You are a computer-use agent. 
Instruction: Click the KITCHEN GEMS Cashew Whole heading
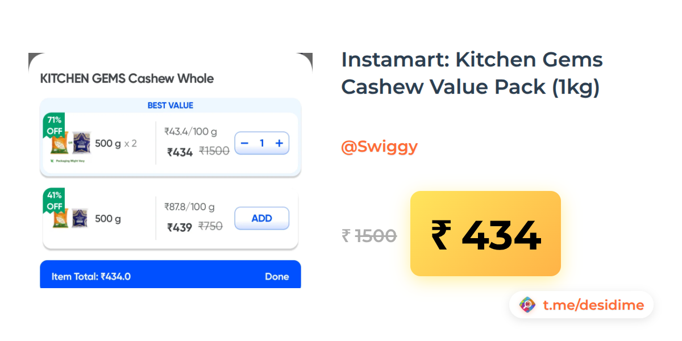pos(127,78)
